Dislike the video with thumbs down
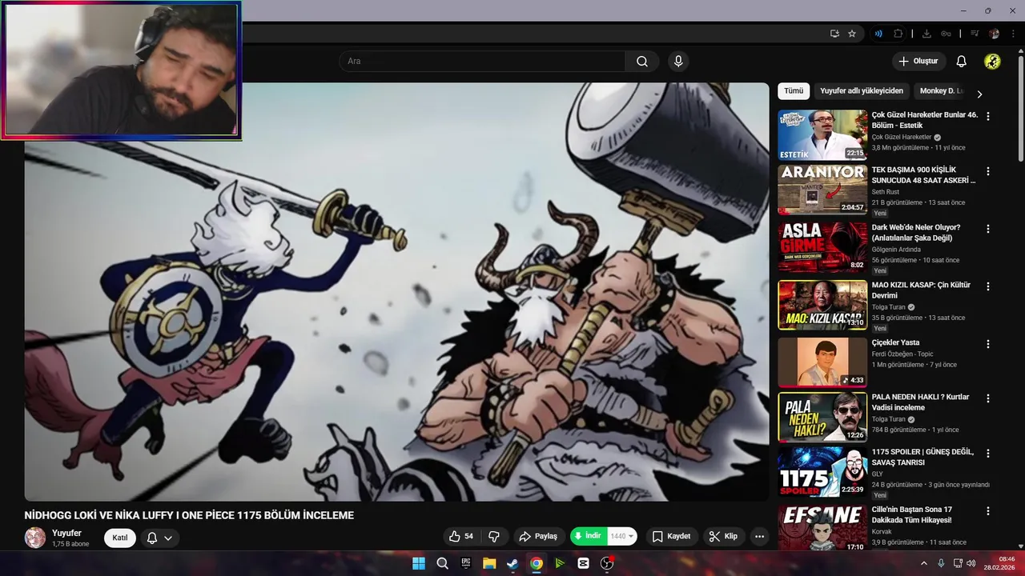1025x576 pixels. (494, 536)
